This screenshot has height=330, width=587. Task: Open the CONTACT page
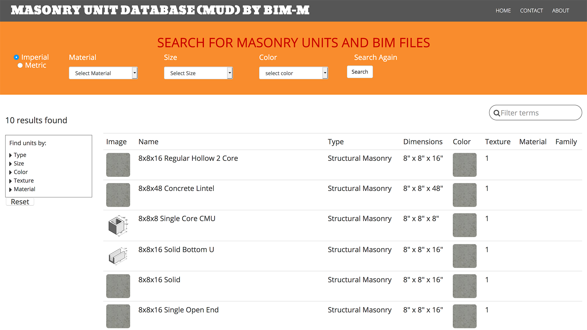pos(531,10)
